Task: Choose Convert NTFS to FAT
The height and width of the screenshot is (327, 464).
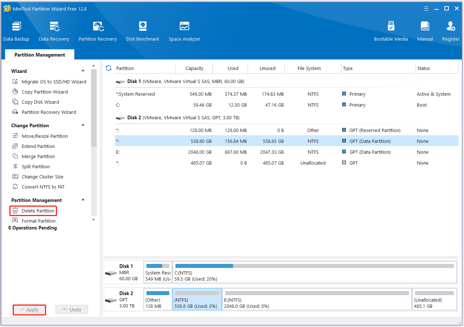Action: 38,187
